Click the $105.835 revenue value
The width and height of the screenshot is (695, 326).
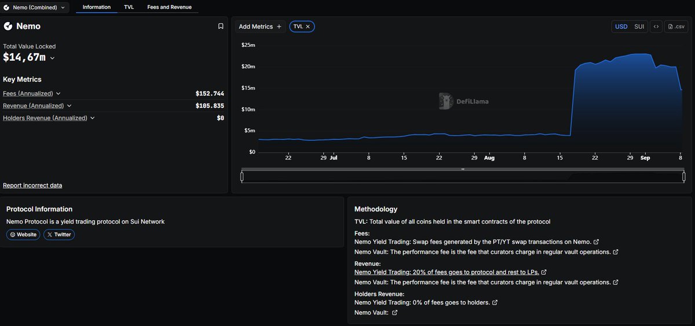click(210, 106)
